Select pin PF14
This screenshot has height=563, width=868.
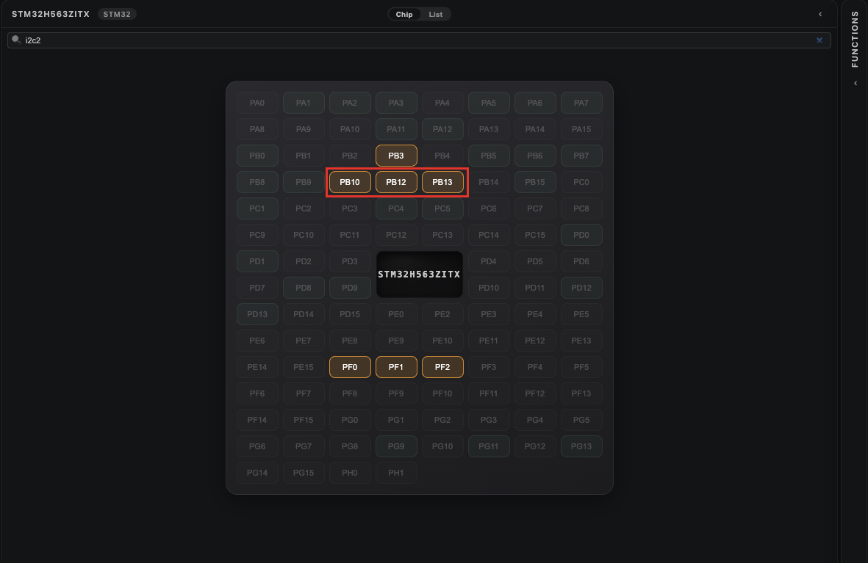point(257,421)
